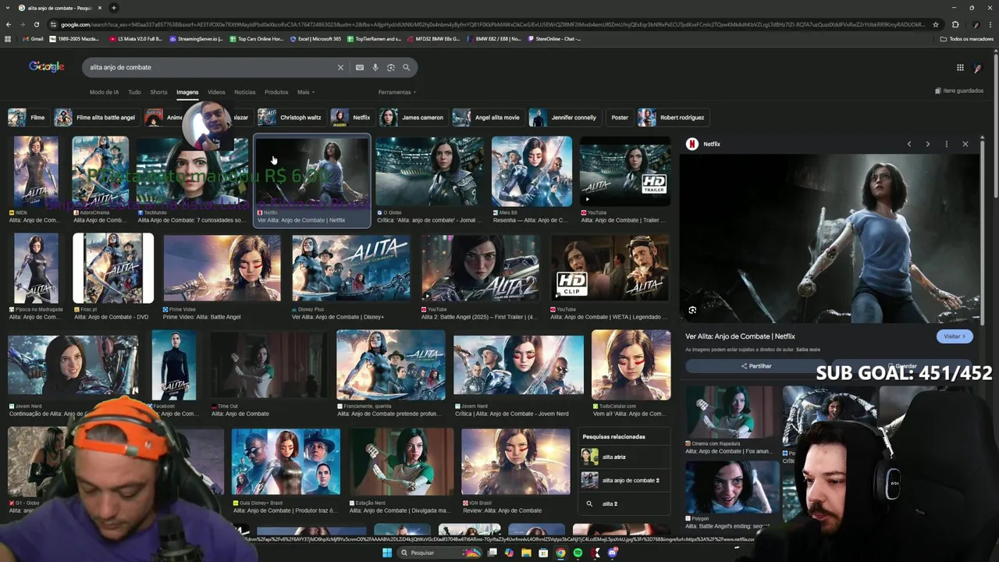Open the on-screen keyboard input tool
Screen dimensions: 999x562
pos(360,67)
